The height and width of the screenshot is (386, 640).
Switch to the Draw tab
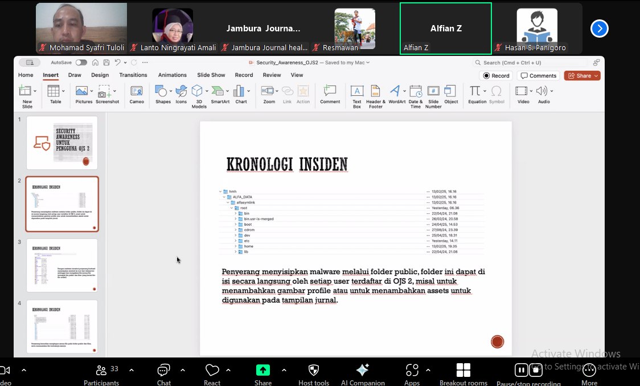(x=75, y=75)
